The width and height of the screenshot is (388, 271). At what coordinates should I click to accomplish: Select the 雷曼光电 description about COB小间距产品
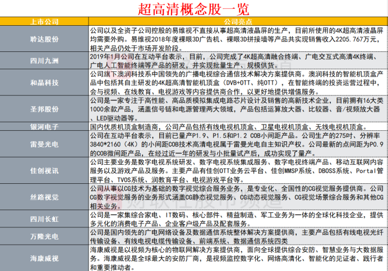[237, 145]
